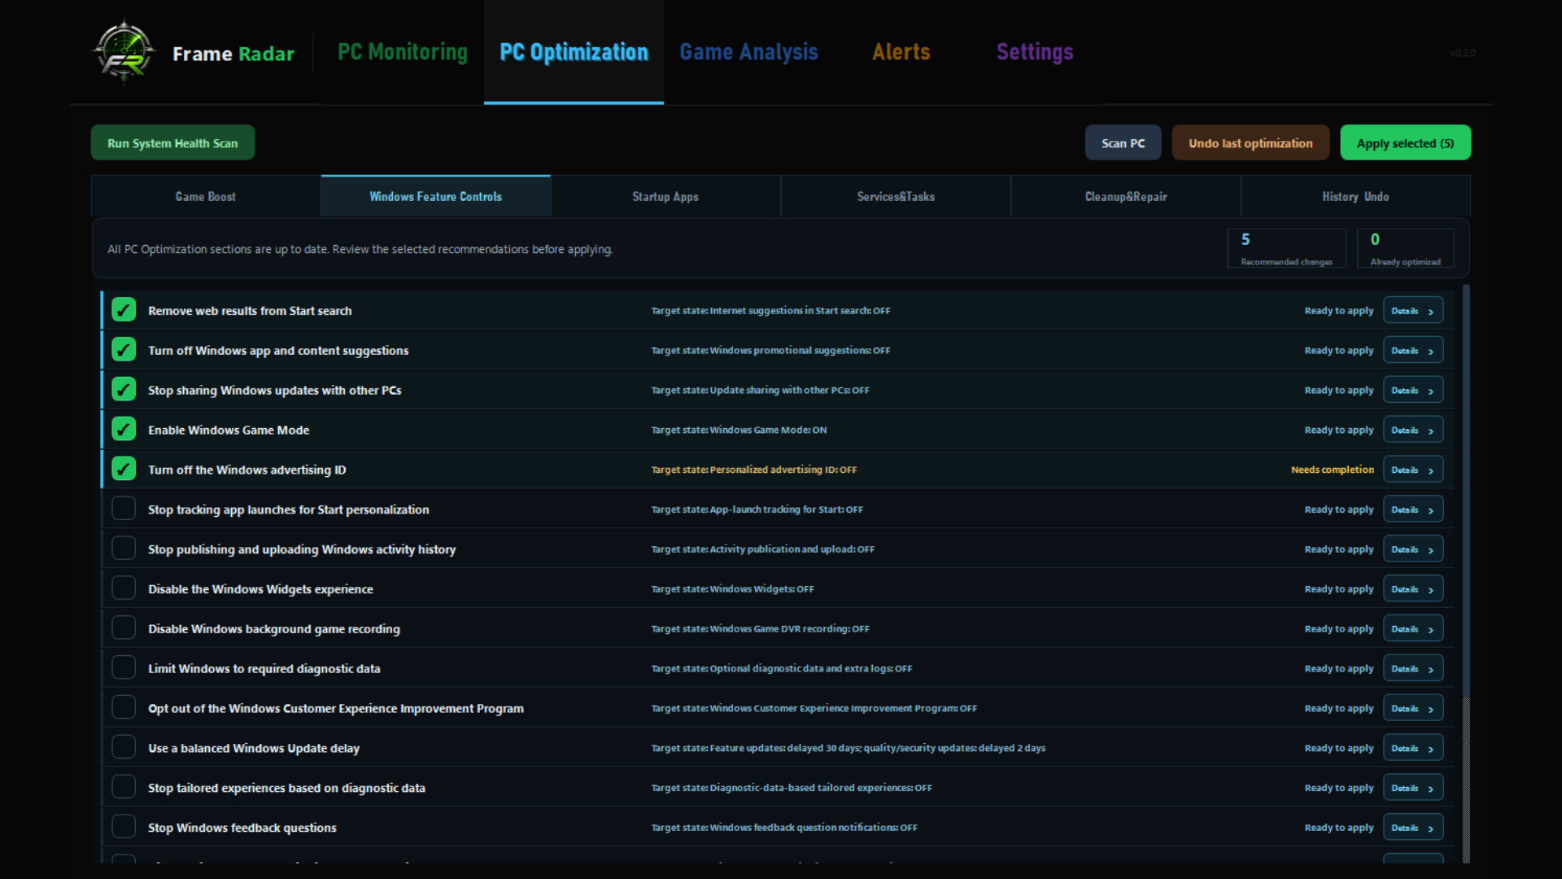Switch to Game Boost sub-tab
This screenshot has width=1562, height=879.
pos(206,196)
